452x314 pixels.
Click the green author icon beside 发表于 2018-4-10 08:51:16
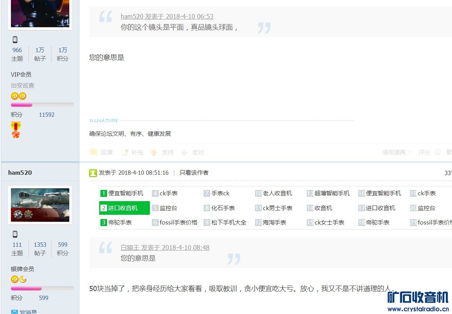pos(93,173)
